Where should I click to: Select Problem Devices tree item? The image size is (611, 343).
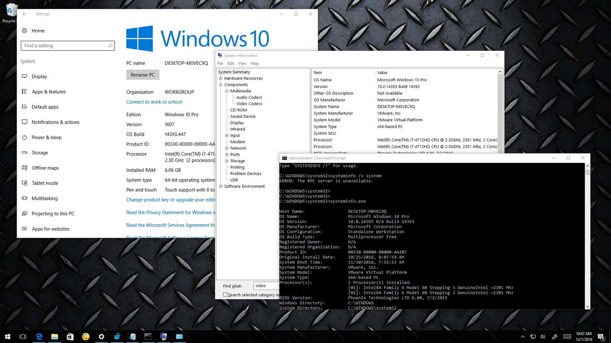pos(245,174)
